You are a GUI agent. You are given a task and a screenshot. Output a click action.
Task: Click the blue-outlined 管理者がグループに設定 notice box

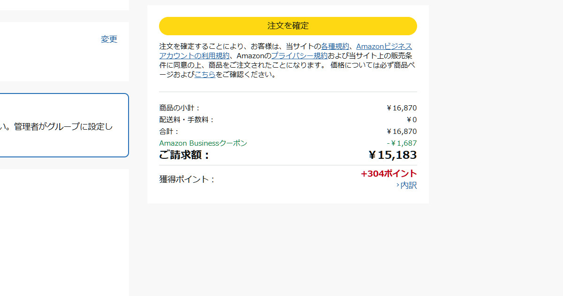pos(63,125)
